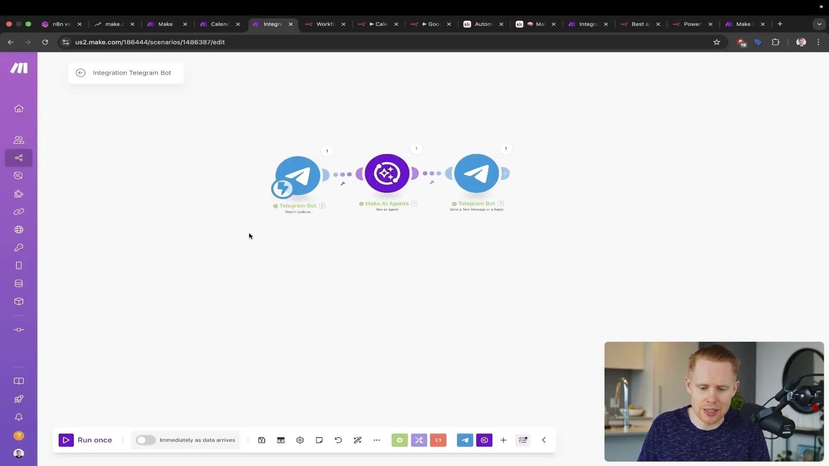Click the Run once button

[85, 440]
